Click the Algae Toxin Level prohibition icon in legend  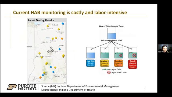(109, 72)
